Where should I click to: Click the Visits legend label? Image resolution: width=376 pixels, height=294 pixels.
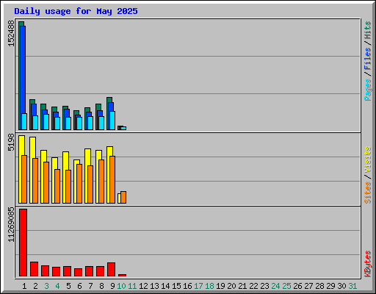click(368, 160)
